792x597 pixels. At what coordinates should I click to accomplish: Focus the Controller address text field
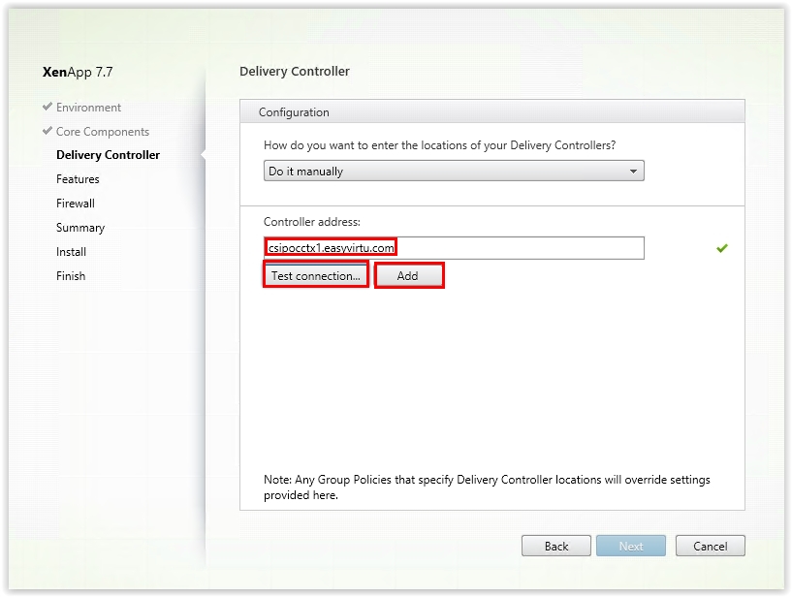pos(454,248)
